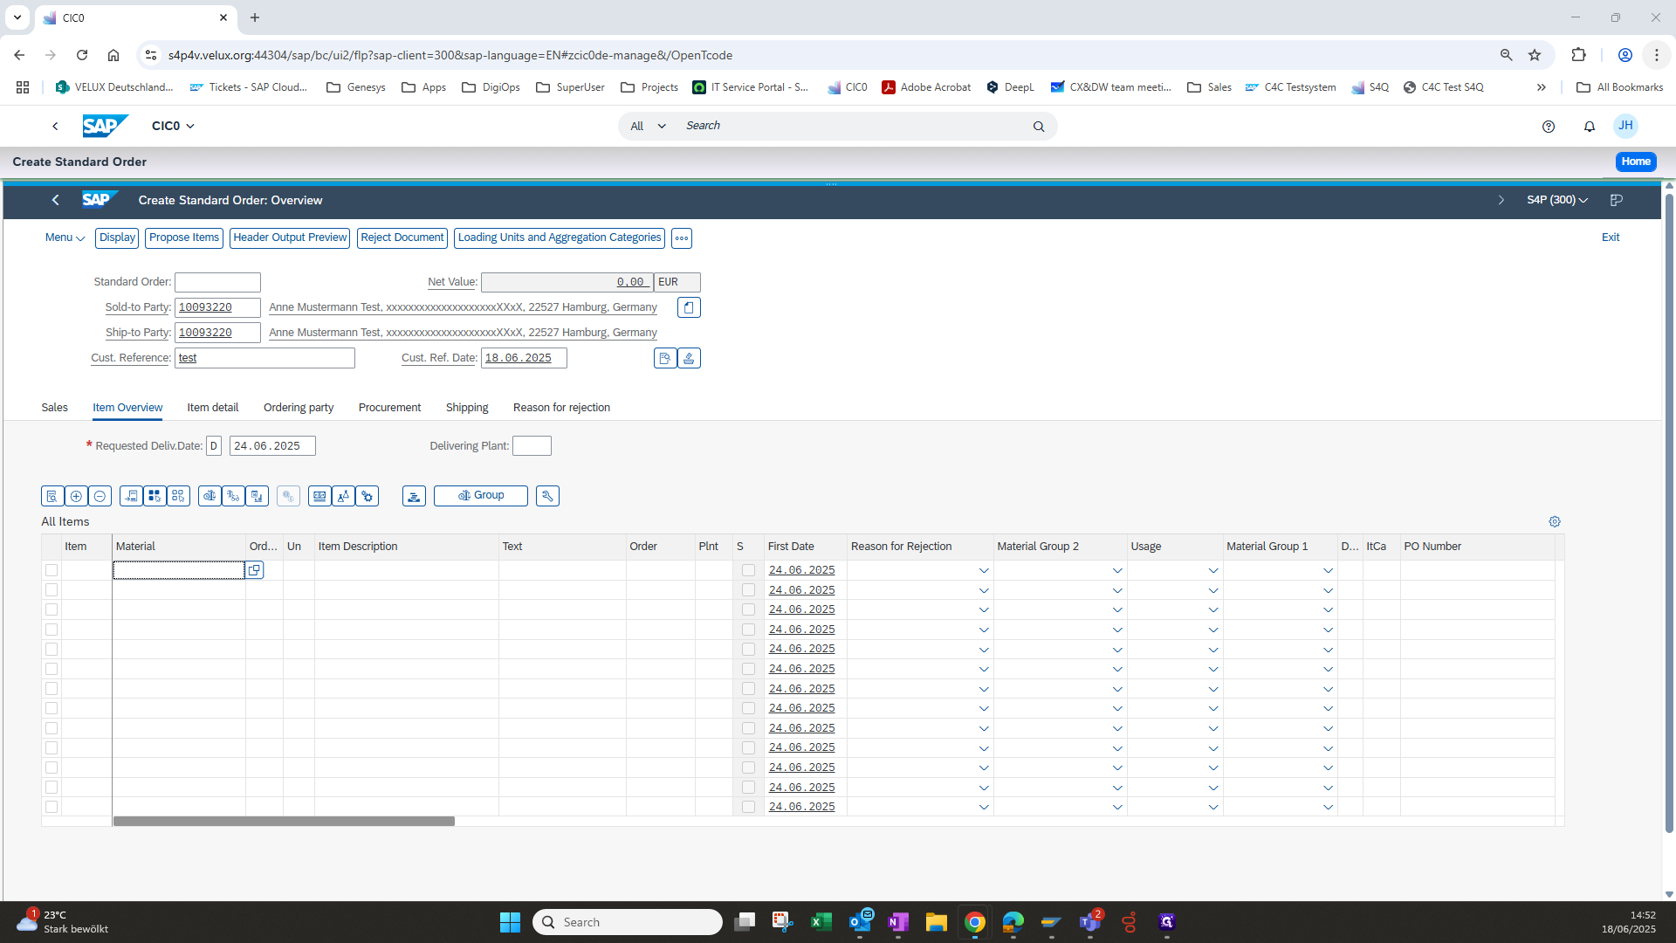The image size is (1676, 943).
Task: Click the sold-to party document icon
Action: (x=689, y=307)
